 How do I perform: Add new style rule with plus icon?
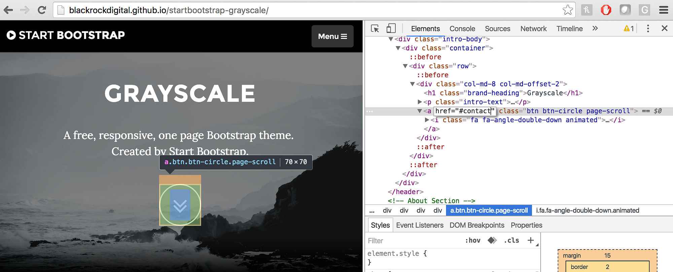pyautogui.click(x=531, y=240)
